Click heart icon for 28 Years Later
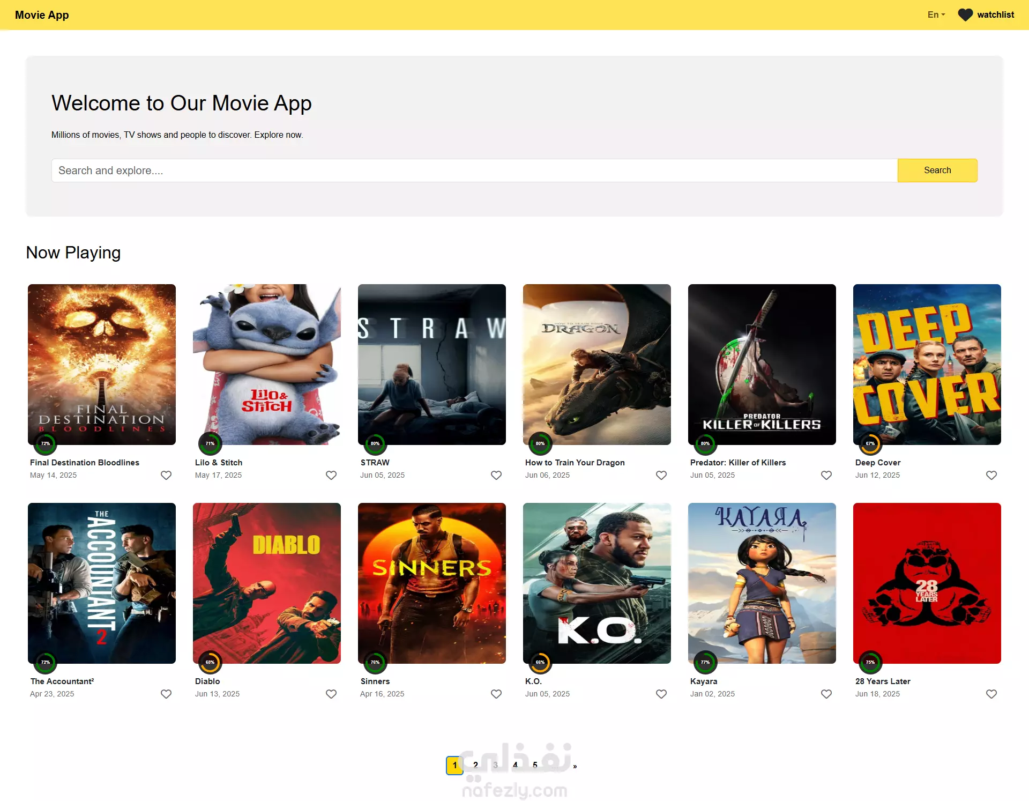This screenshot has height=801, width=1029. pos(991,694)
